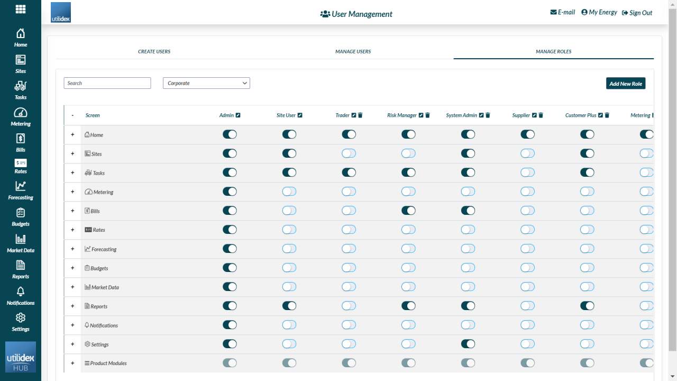This screenshot has width=677, height=381.
Task: Delete the Risk Manager role with trash icon
Action: coord(428,115)
